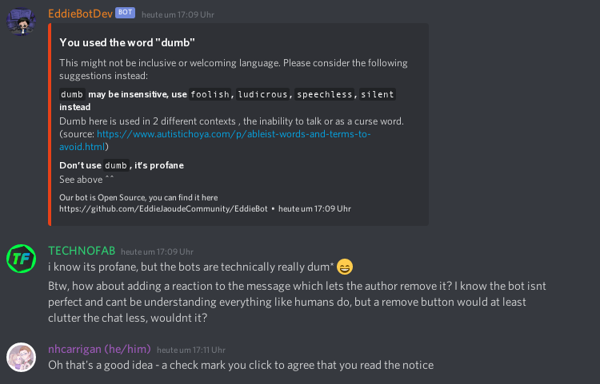Select the foolish code suggestion
This screenshot has width=600, height=384.
[x=210, y=94]
